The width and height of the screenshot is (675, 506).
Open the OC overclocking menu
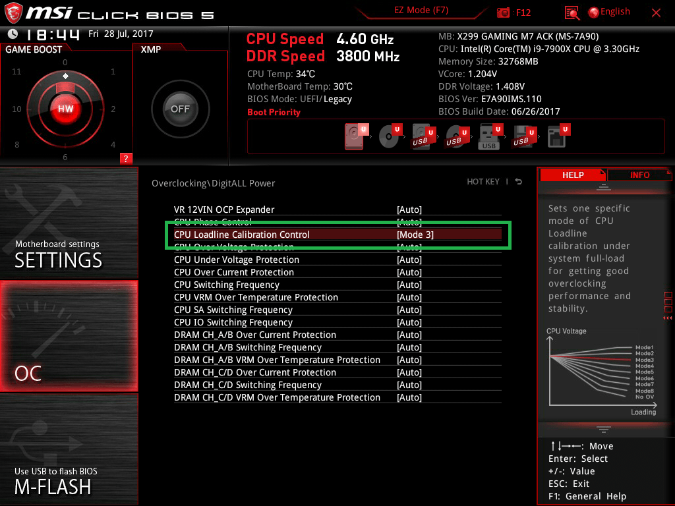(x=69, y=336)
